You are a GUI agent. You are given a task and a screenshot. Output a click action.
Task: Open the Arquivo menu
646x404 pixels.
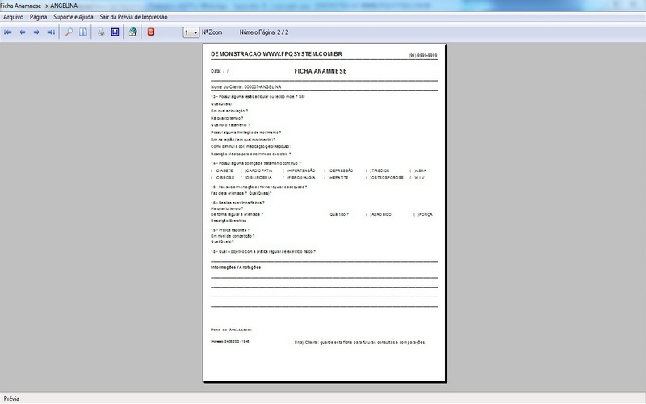13,17
